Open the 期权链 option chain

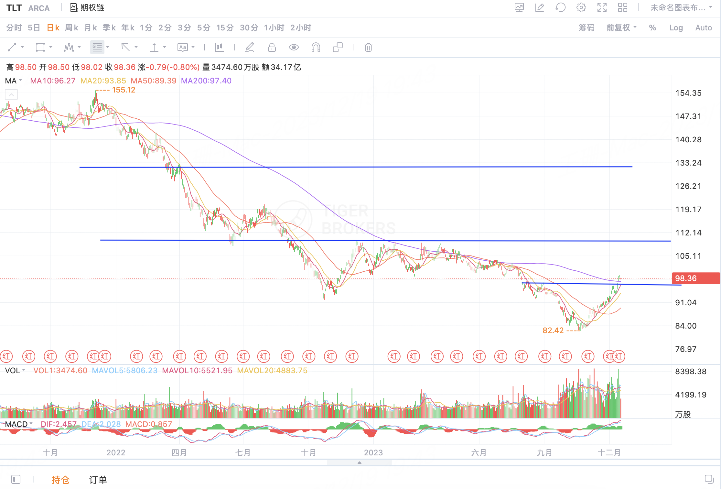click(87, 8)
